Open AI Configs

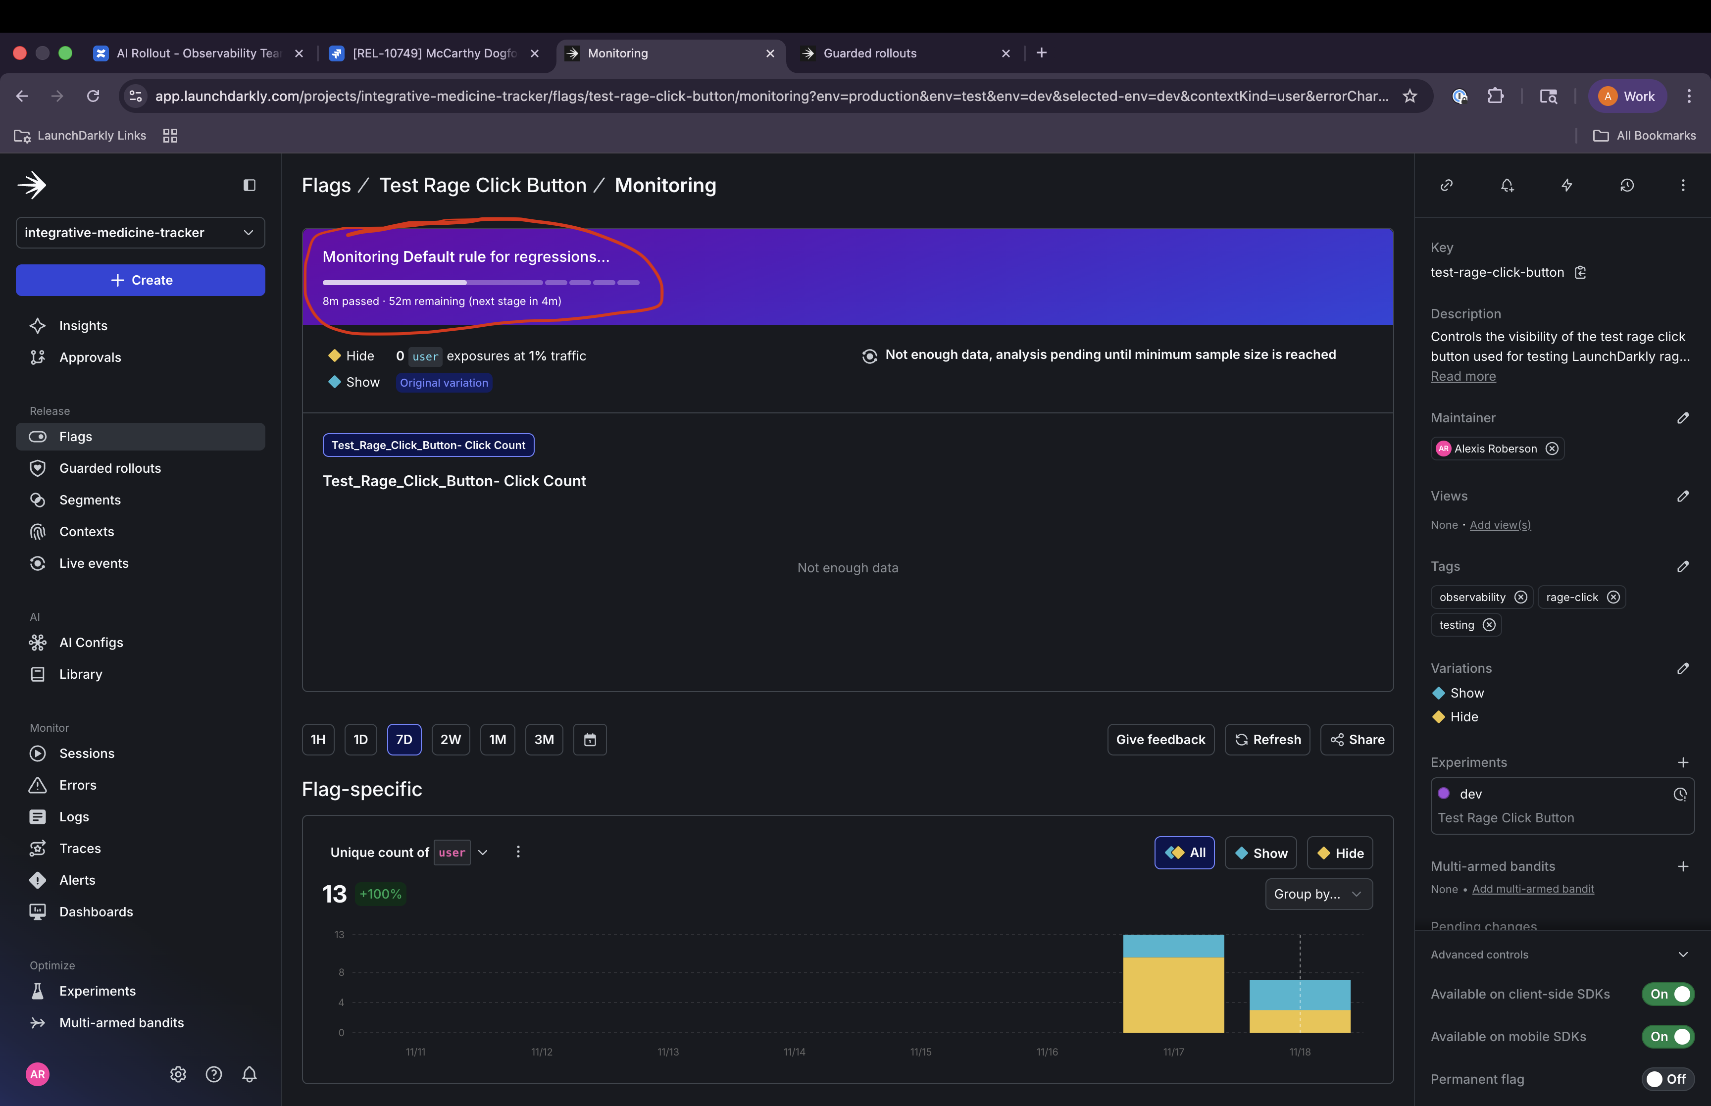[x=91, y=642]
